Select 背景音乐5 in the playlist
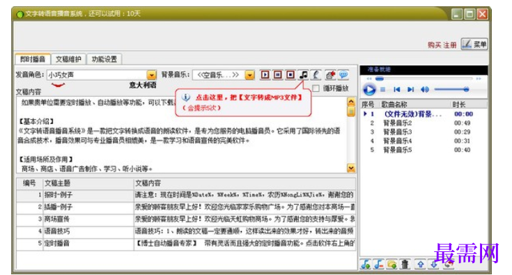Image resolution: width=512 pixels, height=275 pixels. pyautogui.click(x=424, y=150)
